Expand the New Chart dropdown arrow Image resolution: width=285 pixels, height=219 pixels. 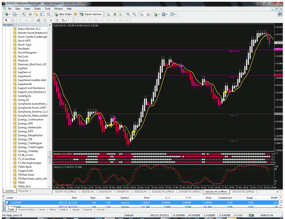pos(10,14)
